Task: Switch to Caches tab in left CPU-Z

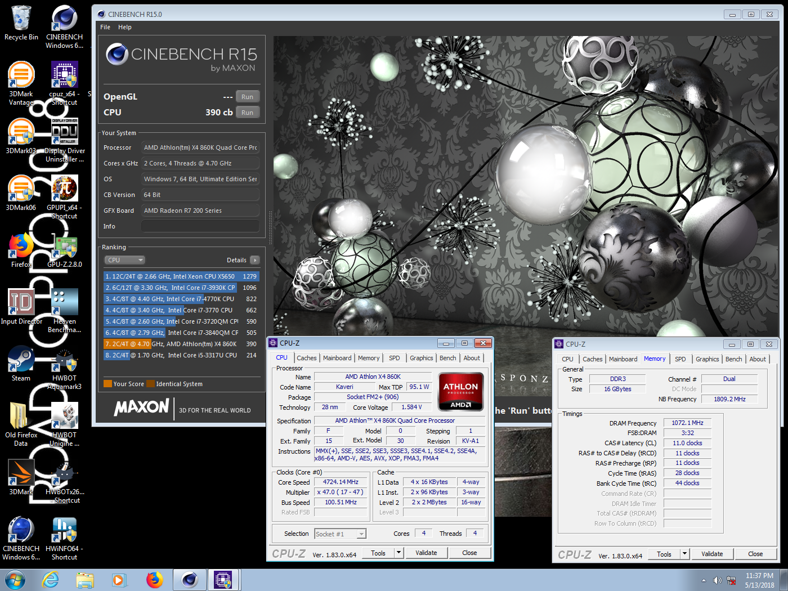Action: click(x=307, y=358)
